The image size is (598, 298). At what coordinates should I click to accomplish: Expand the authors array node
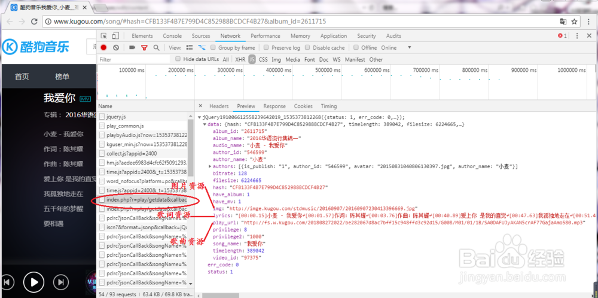pos(210,167)
